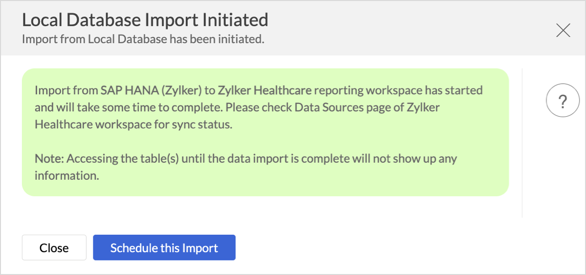Dismiss dialog with the X icon
This screenshot has height=275, width=586.
[x=563, y=31]
